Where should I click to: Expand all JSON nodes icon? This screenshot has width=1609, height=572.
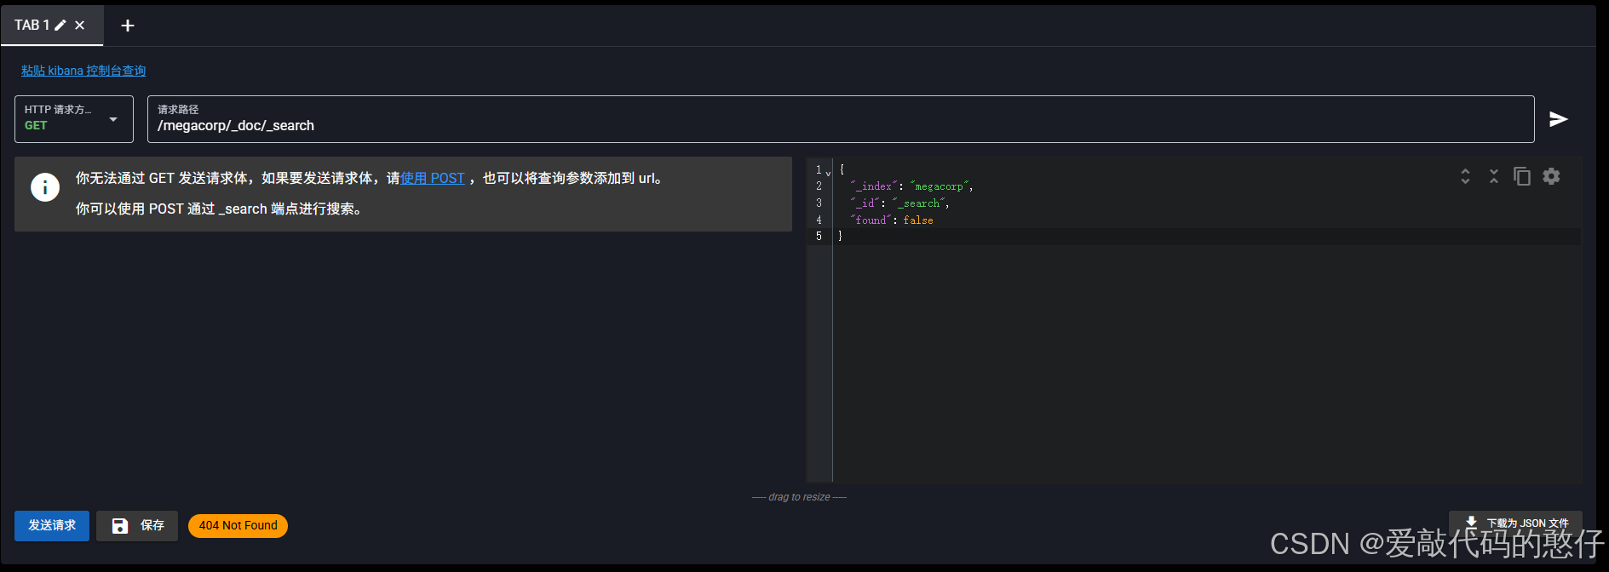(1465, 176)
